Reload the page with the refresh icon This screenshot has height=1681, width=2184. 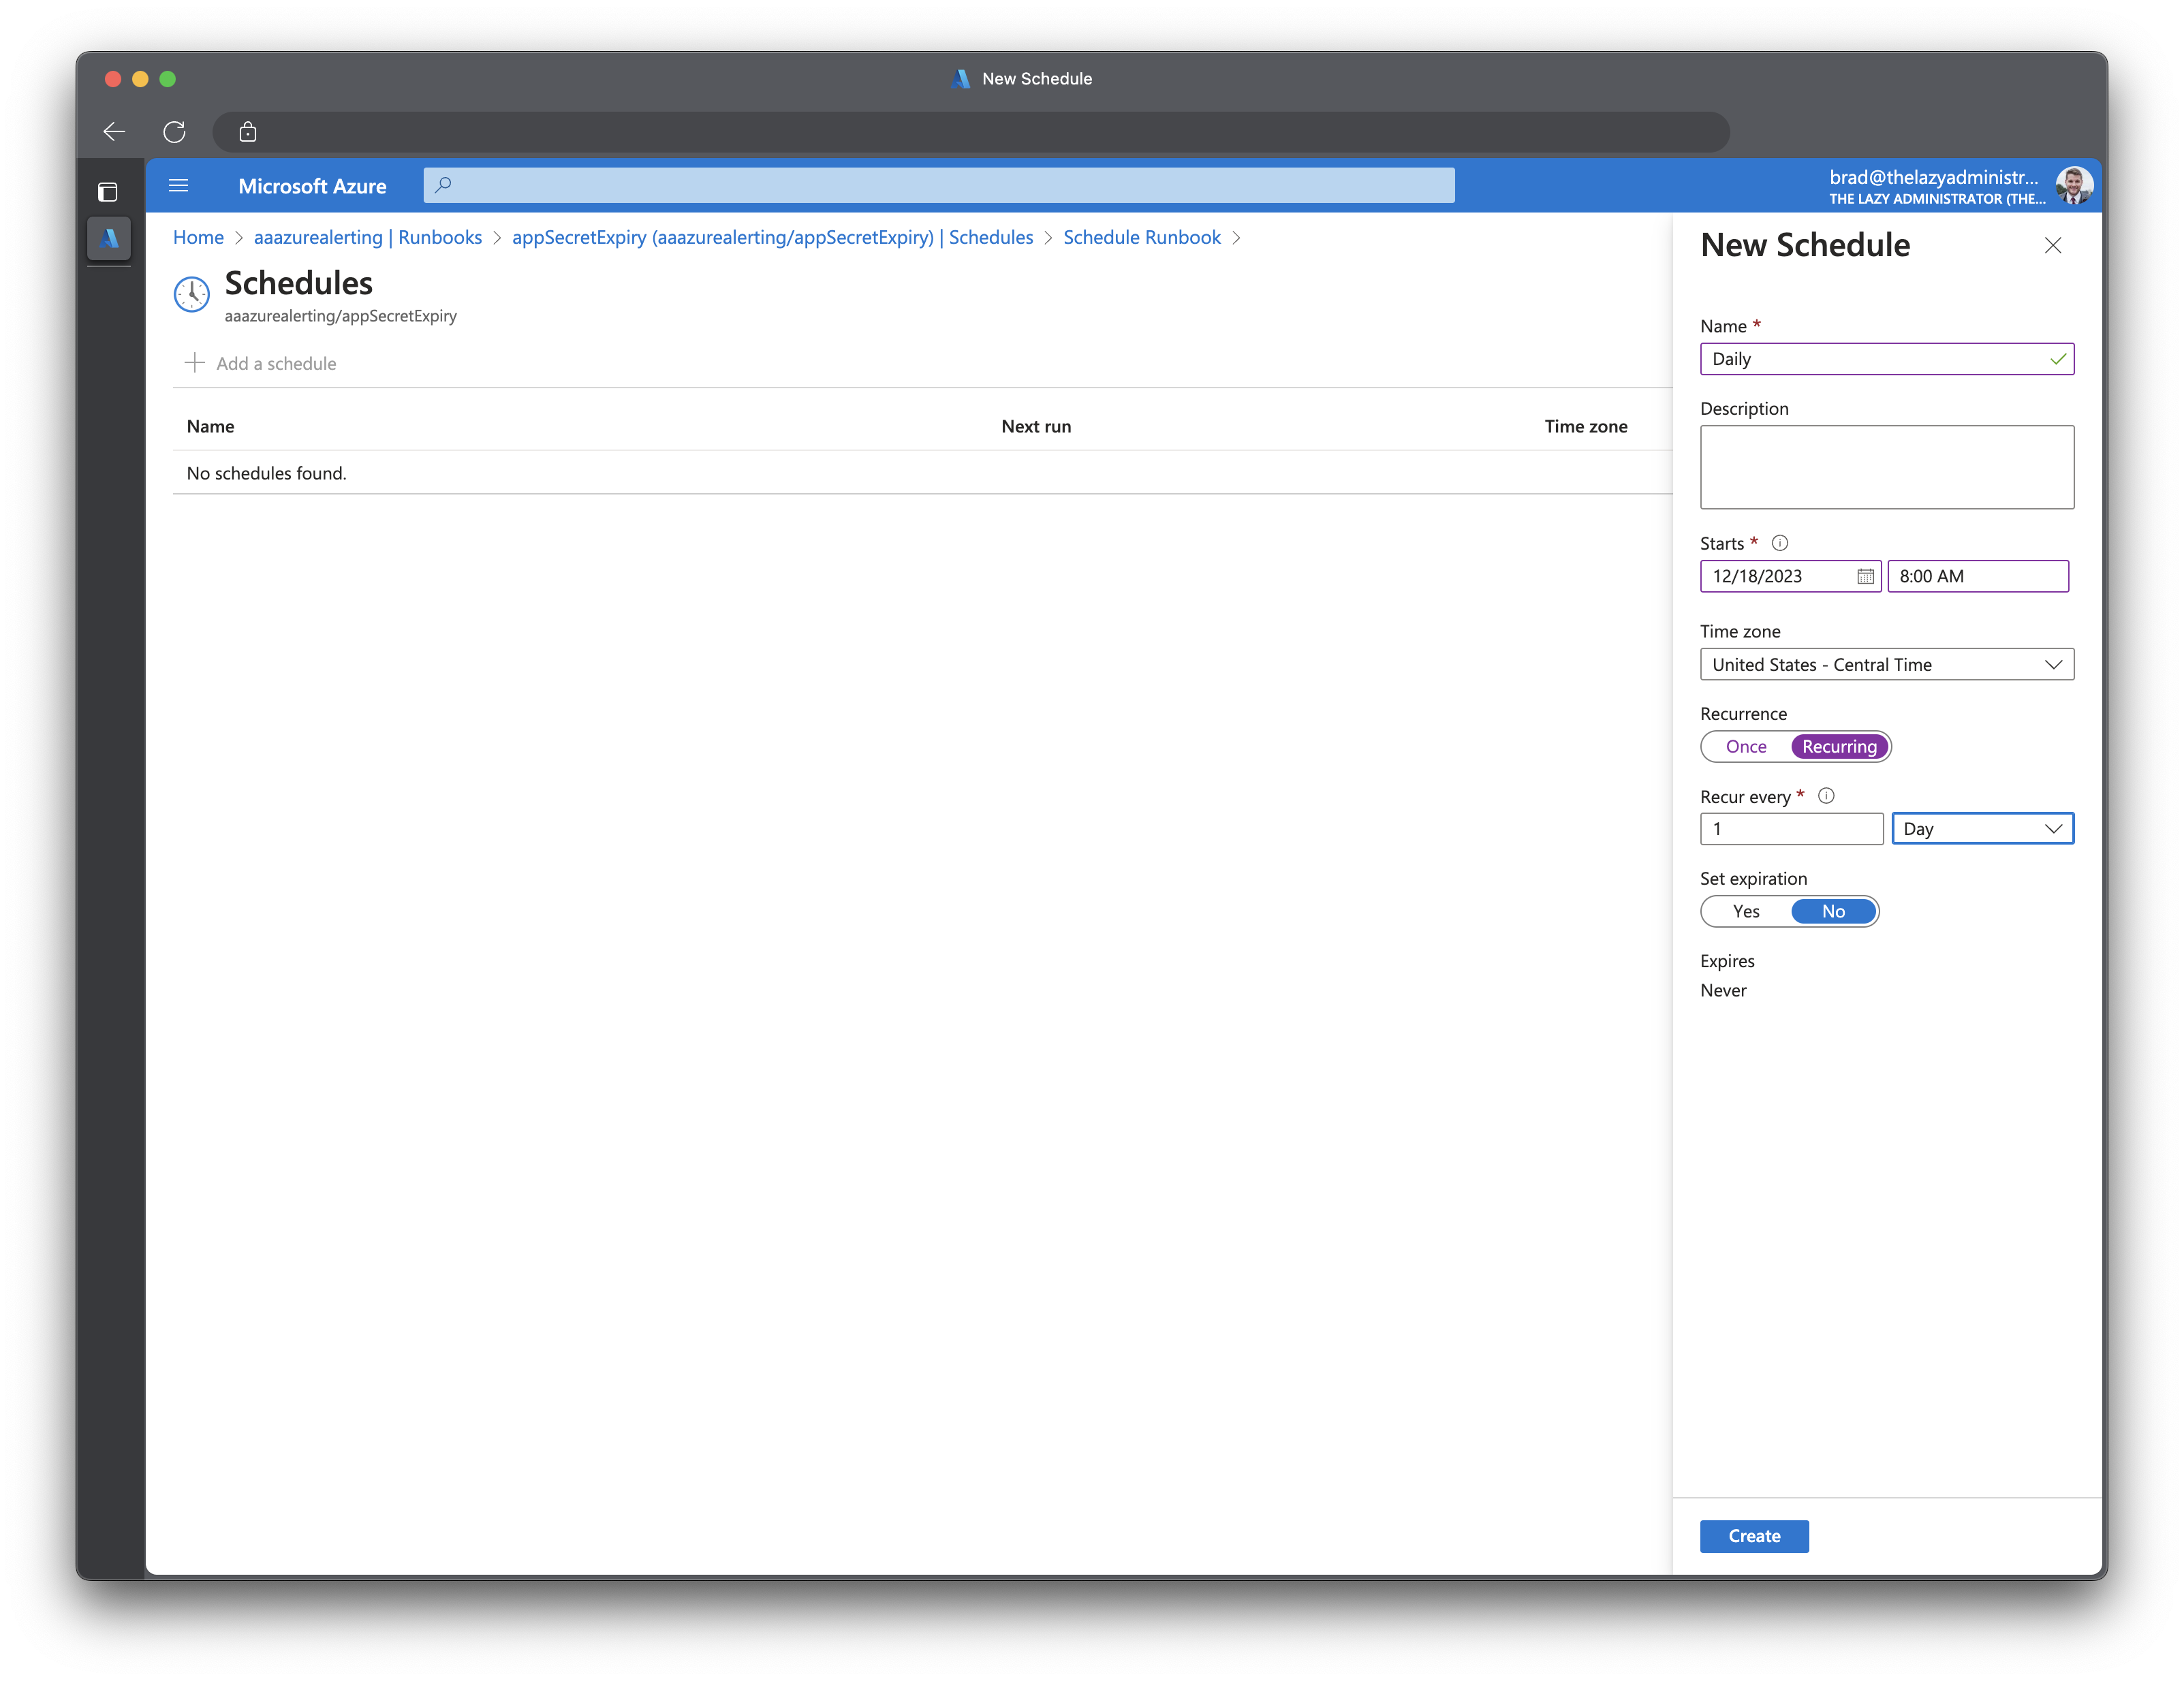tap(174, 131)
